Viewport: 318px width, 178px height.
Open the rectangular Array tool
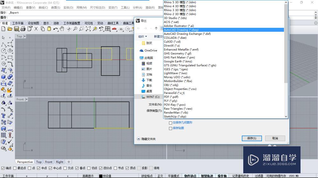coord(3,135)
